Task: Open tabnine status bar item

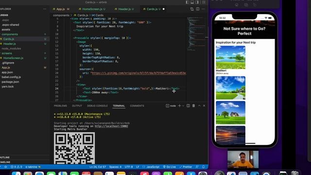Action: [33, 167]
